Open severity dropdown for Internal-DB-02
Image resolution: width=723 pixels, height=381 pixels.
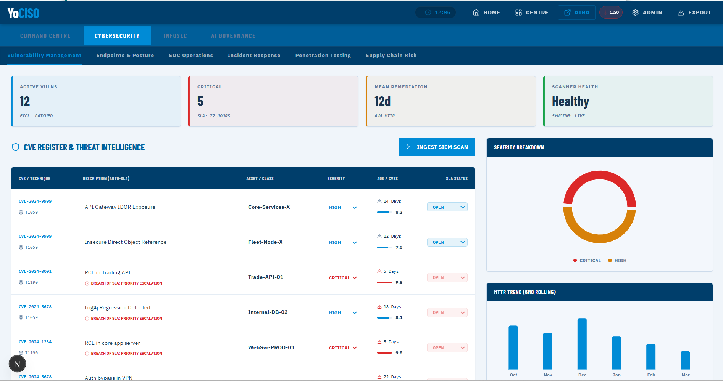click(343, 313)
